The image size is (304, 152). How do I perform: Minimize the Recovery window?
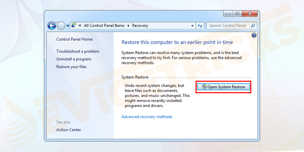(x=228, y=14)
